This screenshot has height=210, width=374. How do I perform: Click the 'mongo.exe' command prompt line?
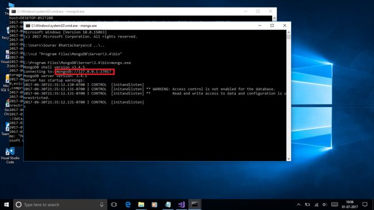77,63
